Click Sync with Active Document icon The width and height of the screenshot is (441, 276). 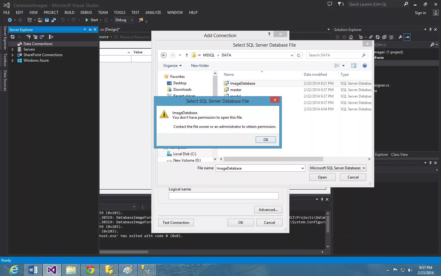371,37
